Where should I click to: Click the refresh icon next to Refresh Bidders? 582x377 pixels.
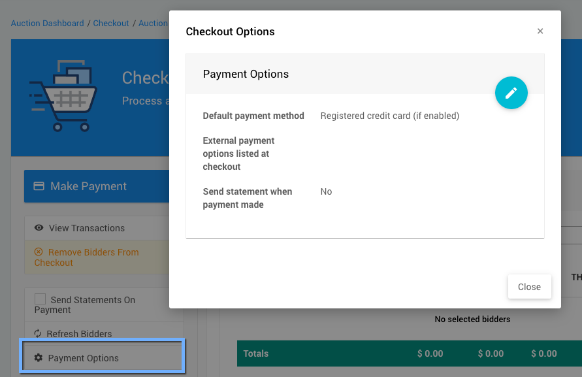point(38,334)
